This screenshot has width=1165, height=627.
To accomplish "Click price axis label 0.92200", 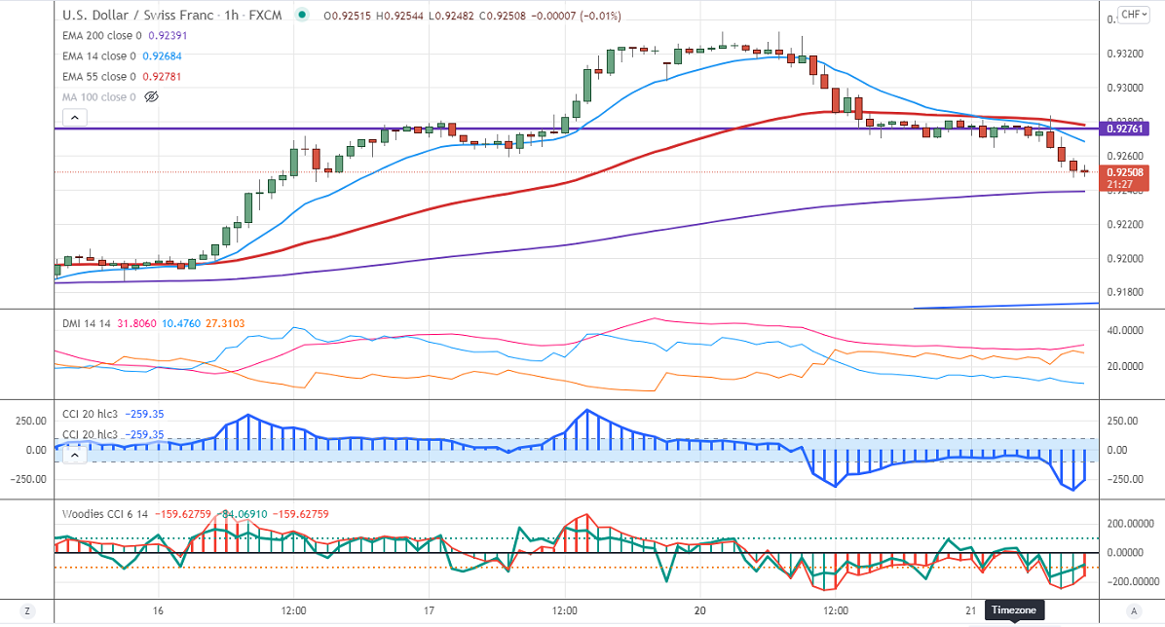I will tap(1125, 224).
